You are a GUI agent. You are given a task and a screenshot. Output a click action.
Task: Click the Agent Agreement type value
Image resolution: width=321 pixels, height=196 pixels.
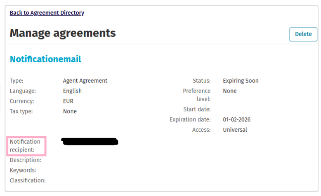[x=85, y=81]
